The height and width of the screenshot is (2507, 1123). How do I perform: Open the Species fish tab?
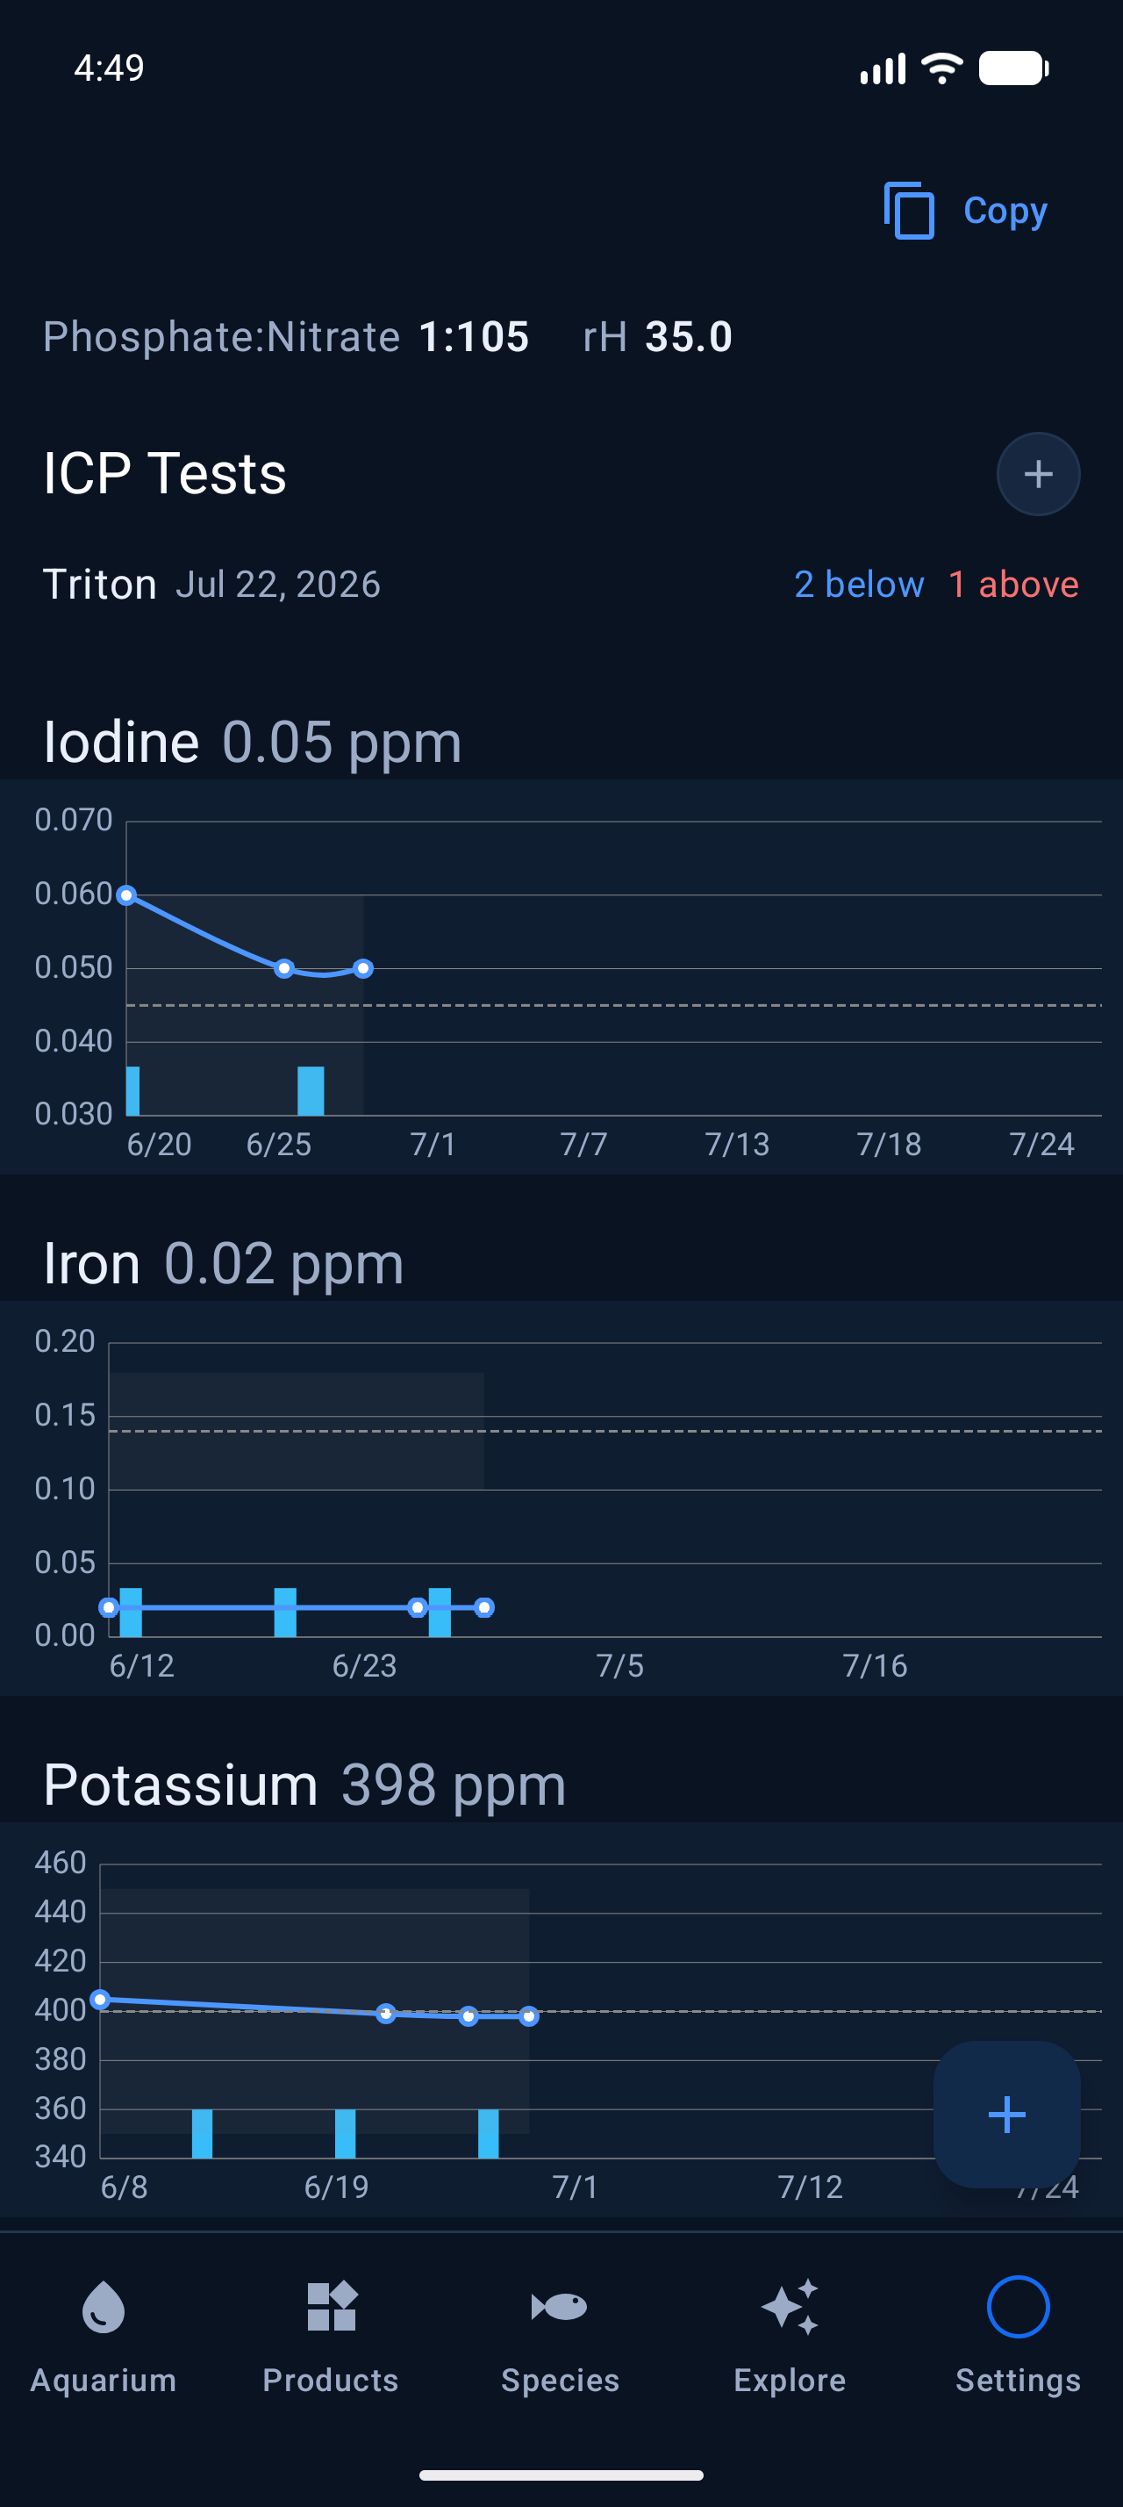point(560,2336)
